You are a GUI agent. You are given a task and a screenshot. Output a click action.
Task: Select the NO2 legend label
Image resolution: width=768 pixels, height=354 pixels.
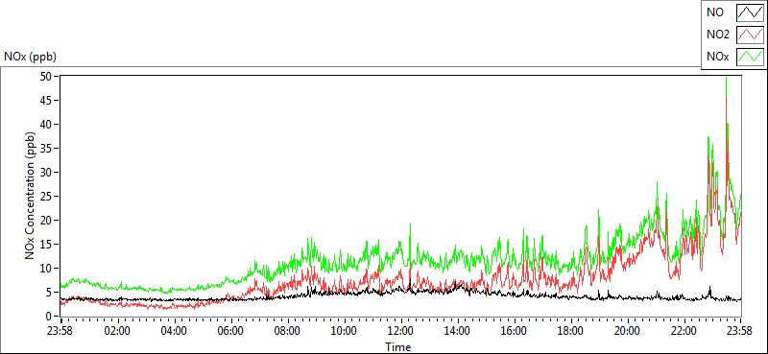coord(718,35)
